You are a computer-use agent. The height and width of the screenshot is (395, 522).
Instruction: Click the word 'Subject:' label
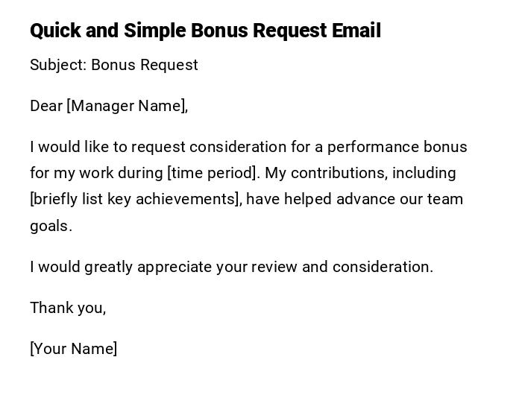[x=58, y=65]
